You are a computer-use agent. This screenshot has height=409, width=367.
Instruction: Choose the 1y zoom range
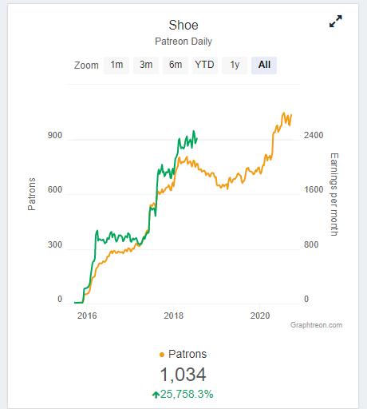pos(235,66)
